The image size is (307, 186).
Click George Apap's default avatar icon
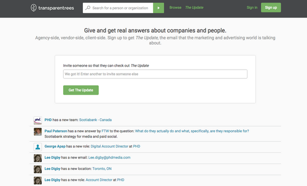38,147
